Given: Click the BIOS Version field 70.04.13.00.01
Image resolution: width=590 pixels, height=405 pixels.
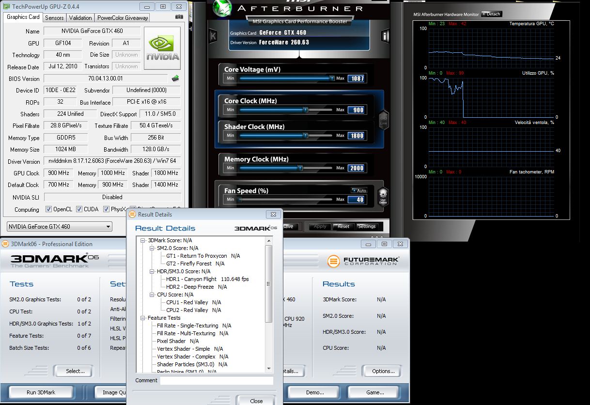Looking at the screenshot, I should coord(106,78).
